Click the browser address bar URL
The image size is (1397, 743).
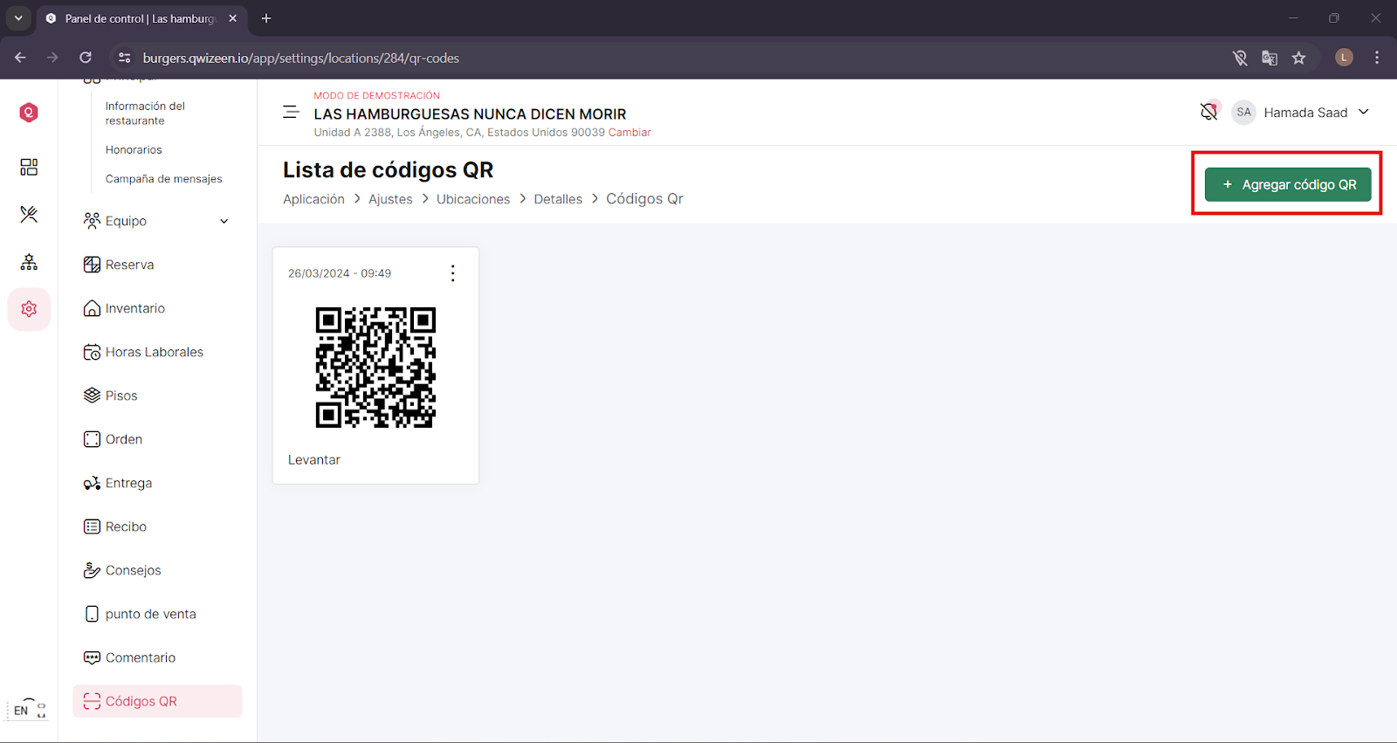click(x=301, y=58)
